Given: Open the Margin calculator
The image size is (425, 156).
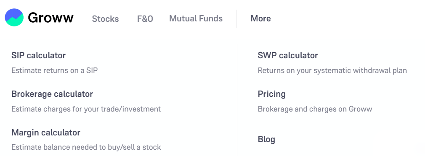Looking at the screenshot, I should pyautogui.click(x=46, y=133).
